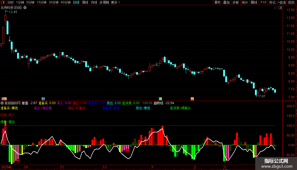Click the 加仓~红箭头 legend label
This screenshot has width=297, height=170.
tap(77, 108)
